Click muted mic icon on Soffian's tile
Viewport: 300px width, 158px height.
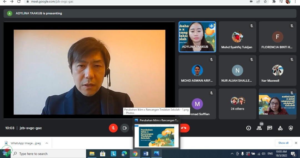pyautogui.click(x=211, y=93)
